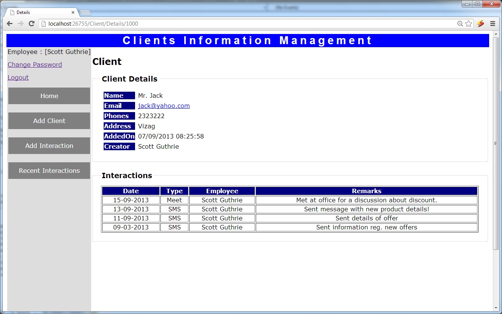Screen dimensions: 502x314
Task: Click Scott Guthrie in the 15-09-2013 row
Action: 222,200
